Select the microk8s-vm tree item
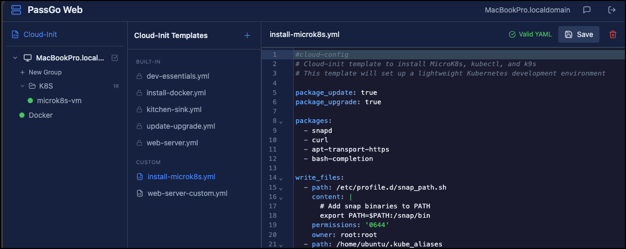Viewport: 626px width, 249px height. point(58,101)
